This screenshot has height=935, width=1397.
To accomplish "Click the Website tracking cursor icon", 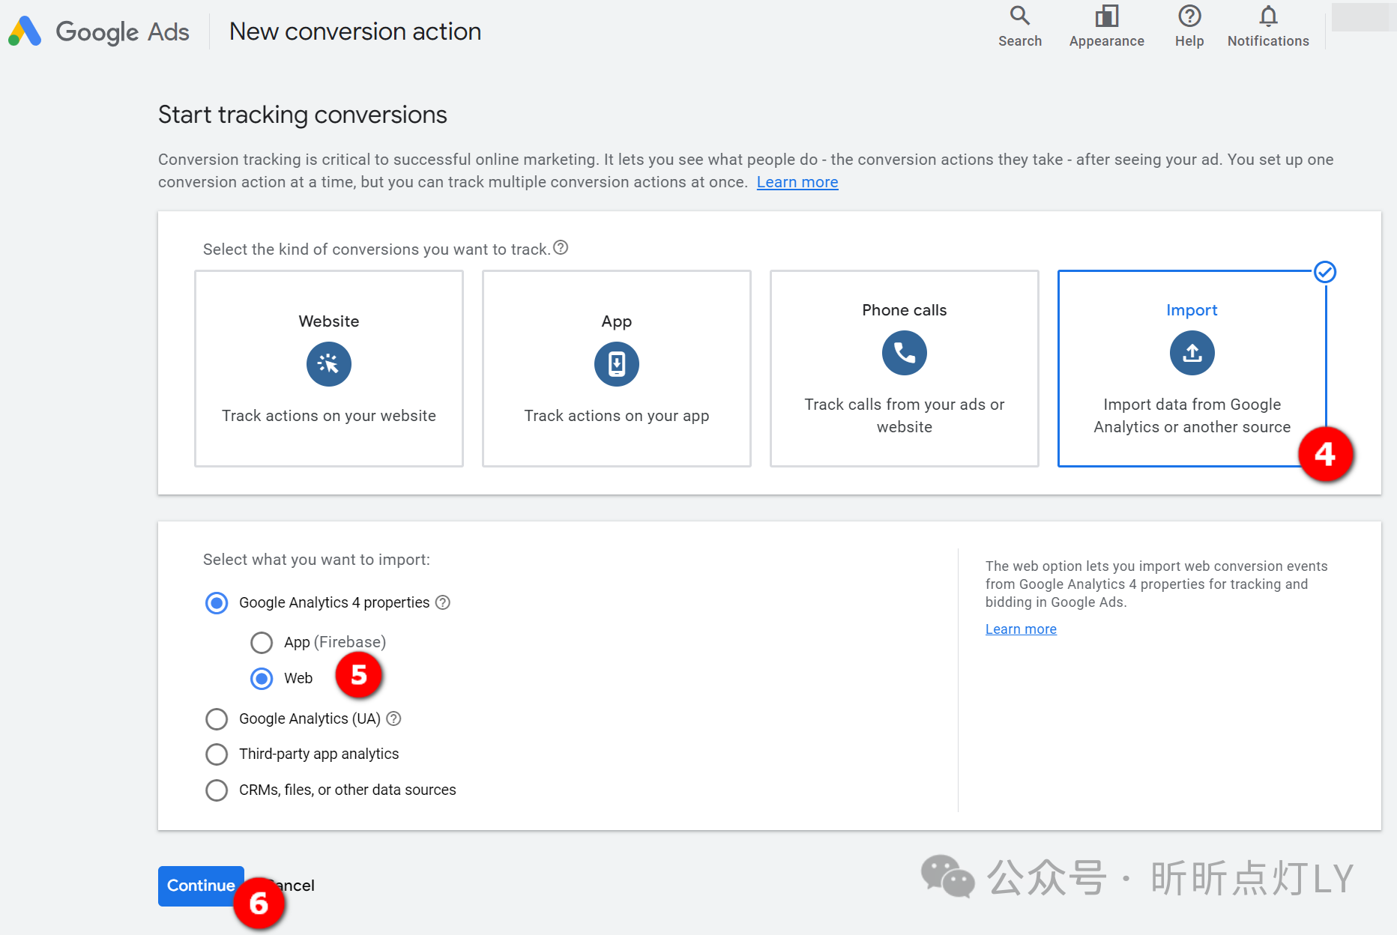I will 328,364.
